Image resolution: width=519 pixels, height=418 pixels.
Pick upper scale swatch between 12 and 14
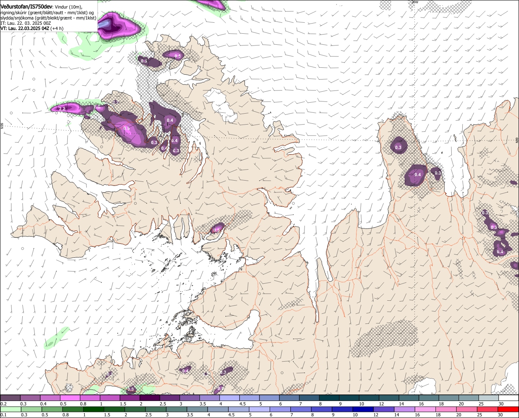click(389, 398)
